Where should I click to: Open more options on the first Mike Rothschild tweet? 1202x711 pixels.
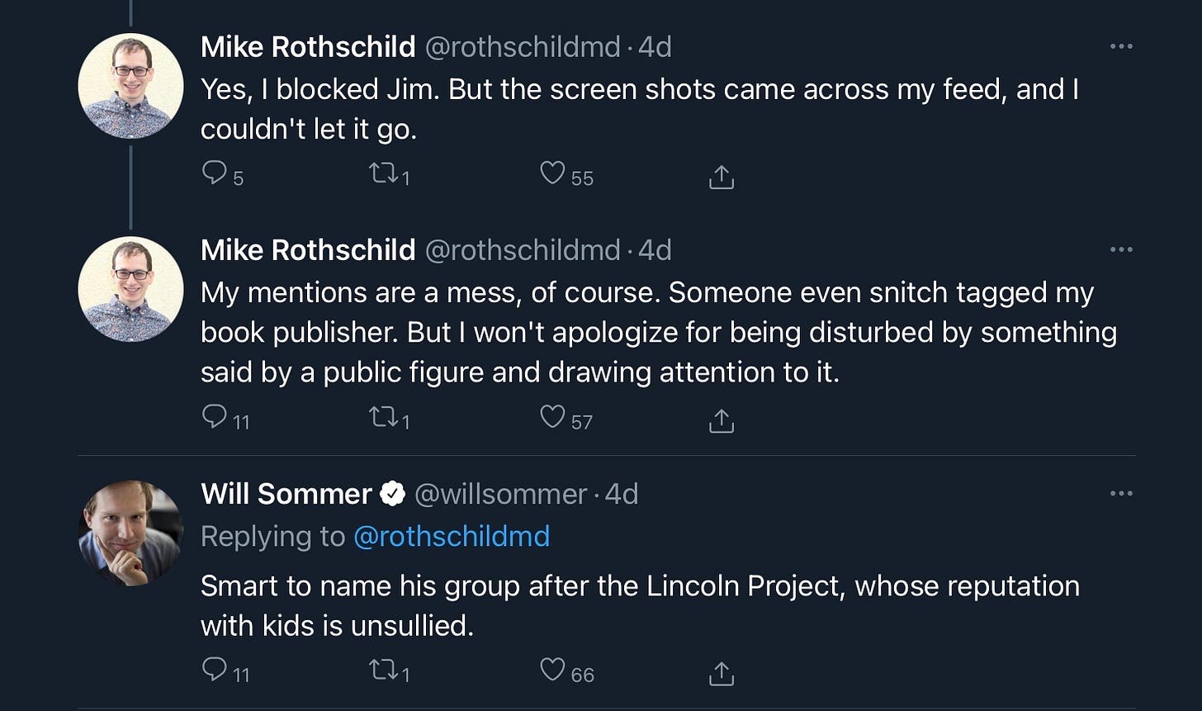(1121, 46)
